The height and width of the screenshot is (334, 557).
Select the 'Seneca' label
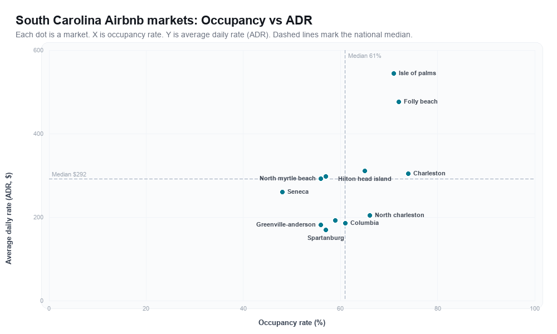pyautogui.click(x=298, y=191)
